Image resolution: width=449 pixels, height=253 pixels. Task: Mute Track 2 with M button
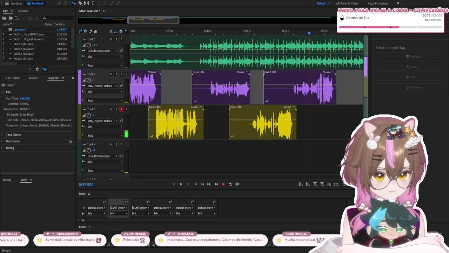pos(111,74)
